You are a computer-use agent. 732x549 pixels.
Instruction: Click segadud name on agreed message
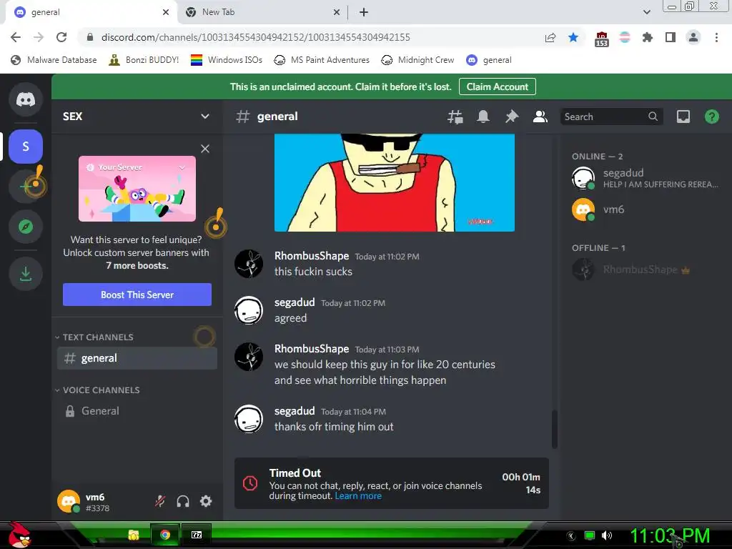(x=295, y=302)
